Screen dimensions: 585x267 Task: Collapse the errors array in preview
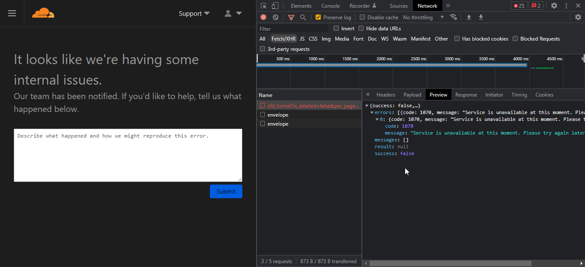pyautogui.click(x=372, y=112)
